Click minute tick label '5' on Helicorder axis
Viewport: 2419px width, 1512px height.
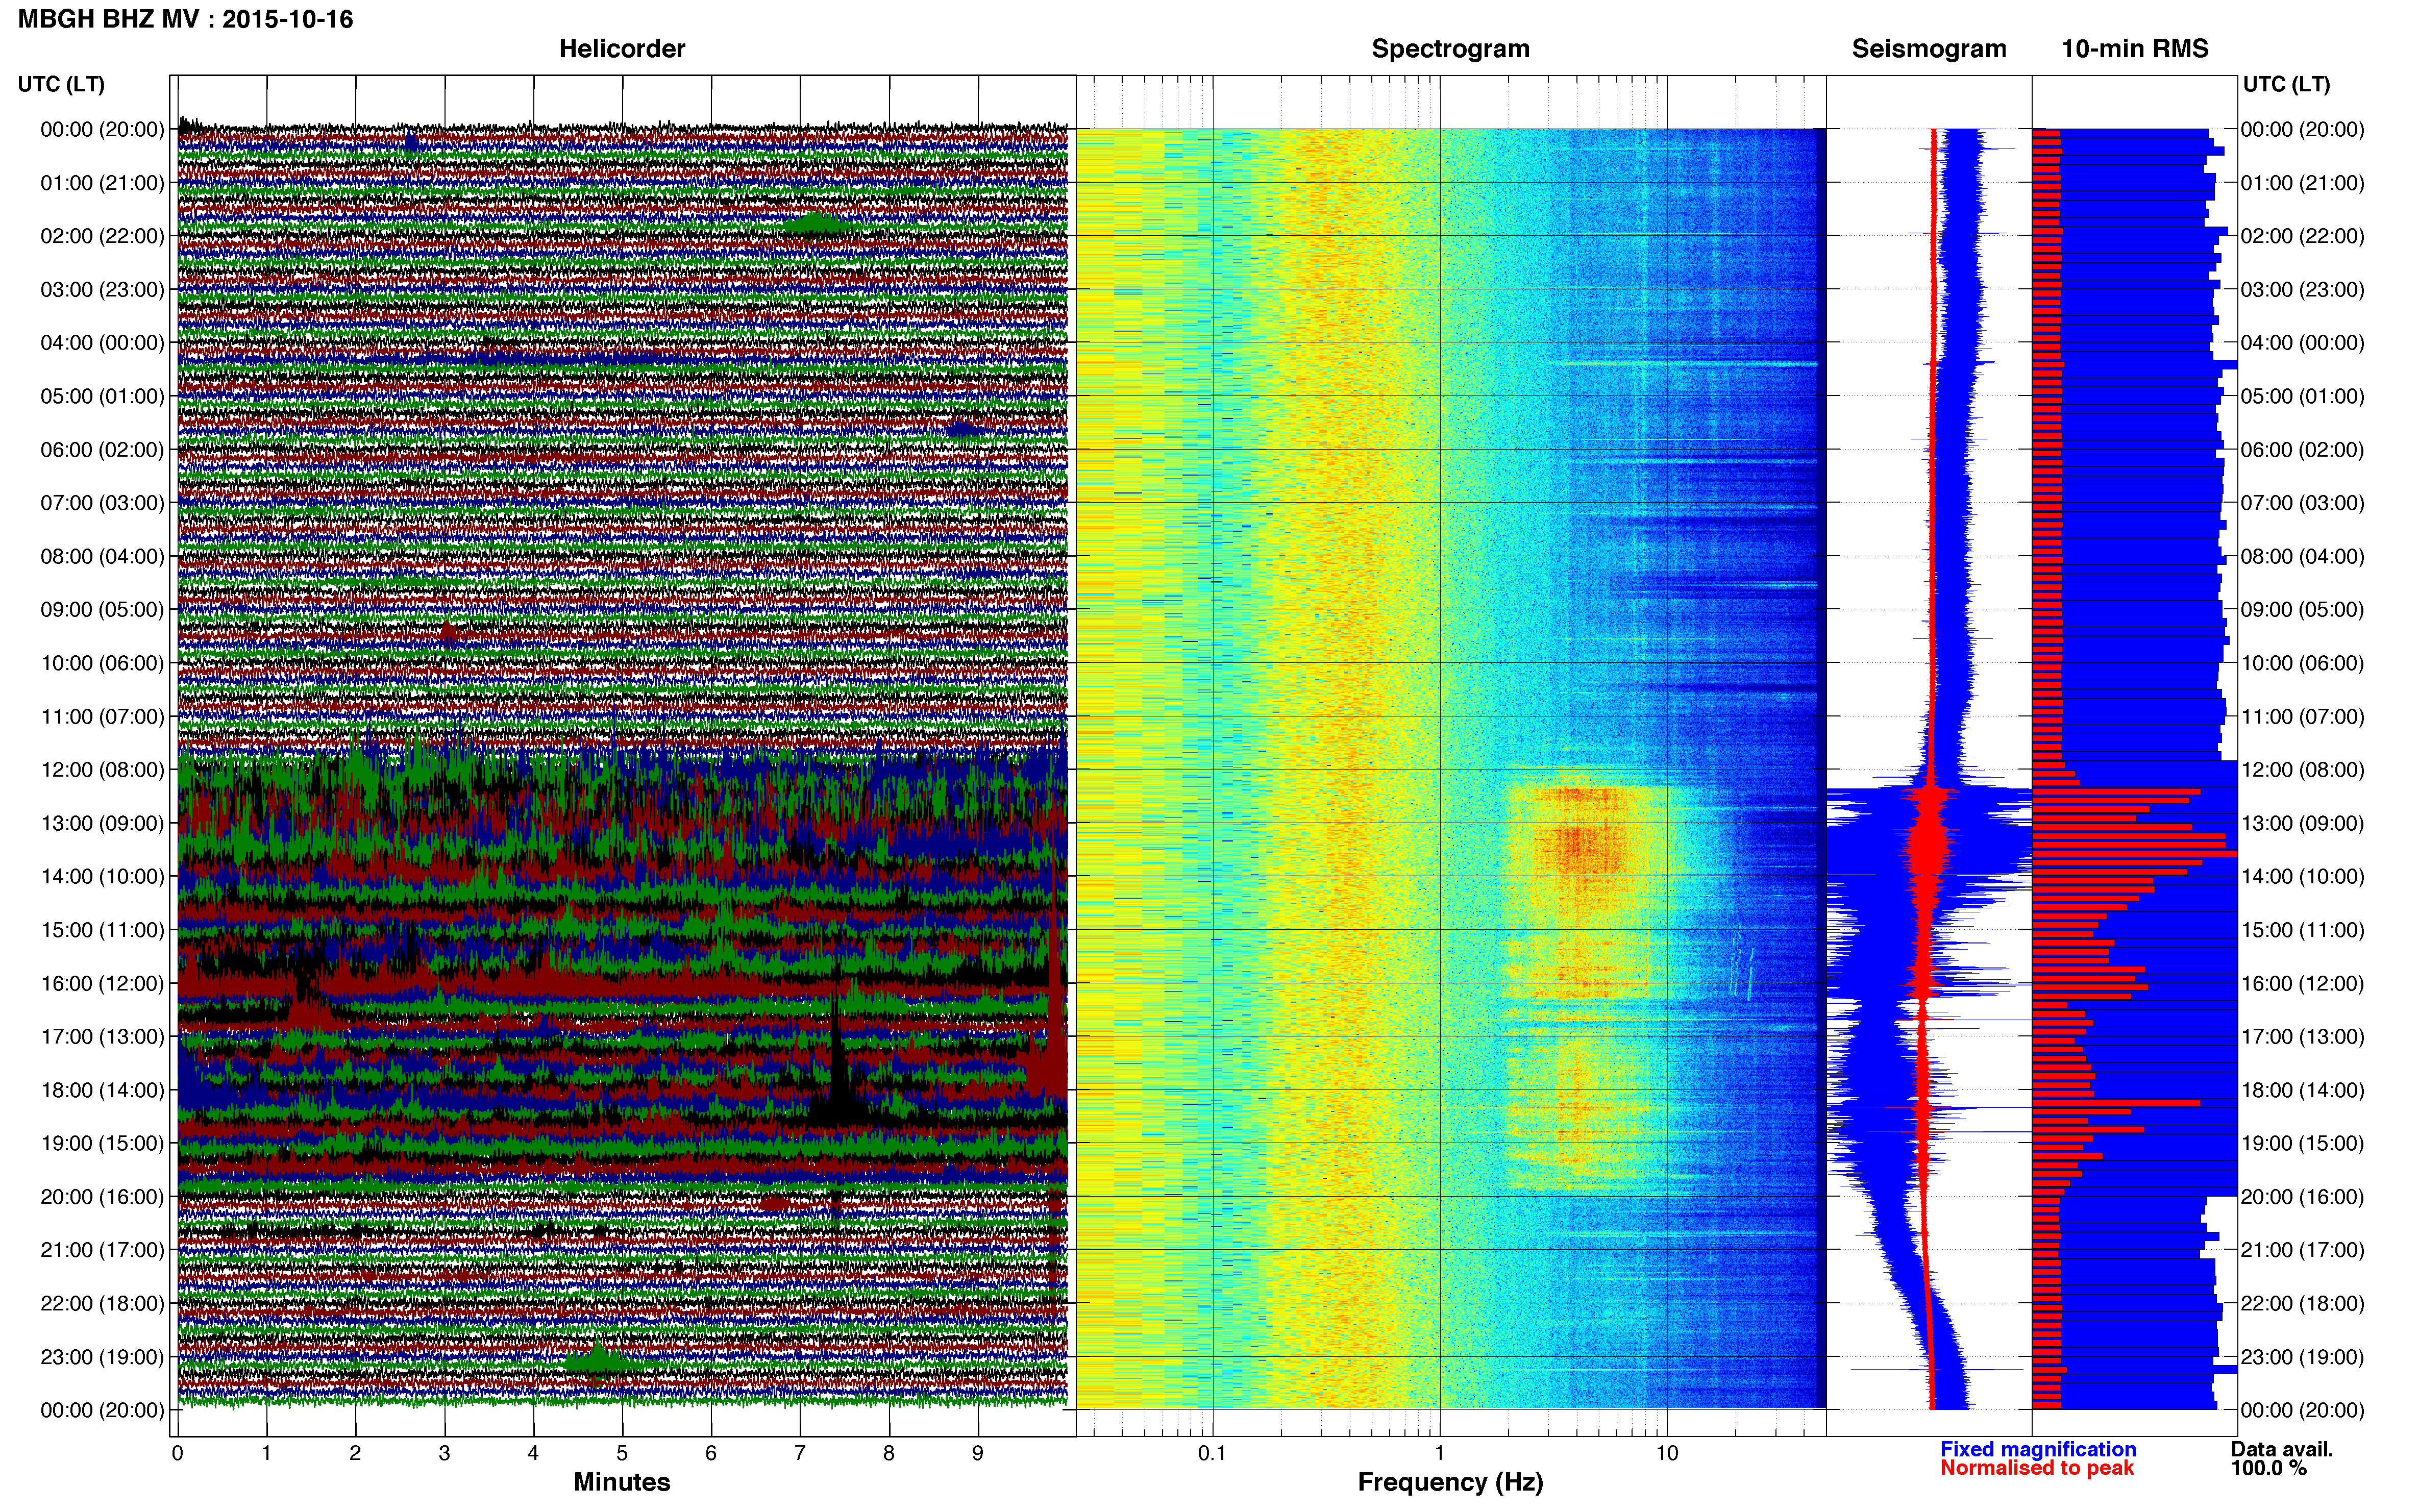[622, 1453]
